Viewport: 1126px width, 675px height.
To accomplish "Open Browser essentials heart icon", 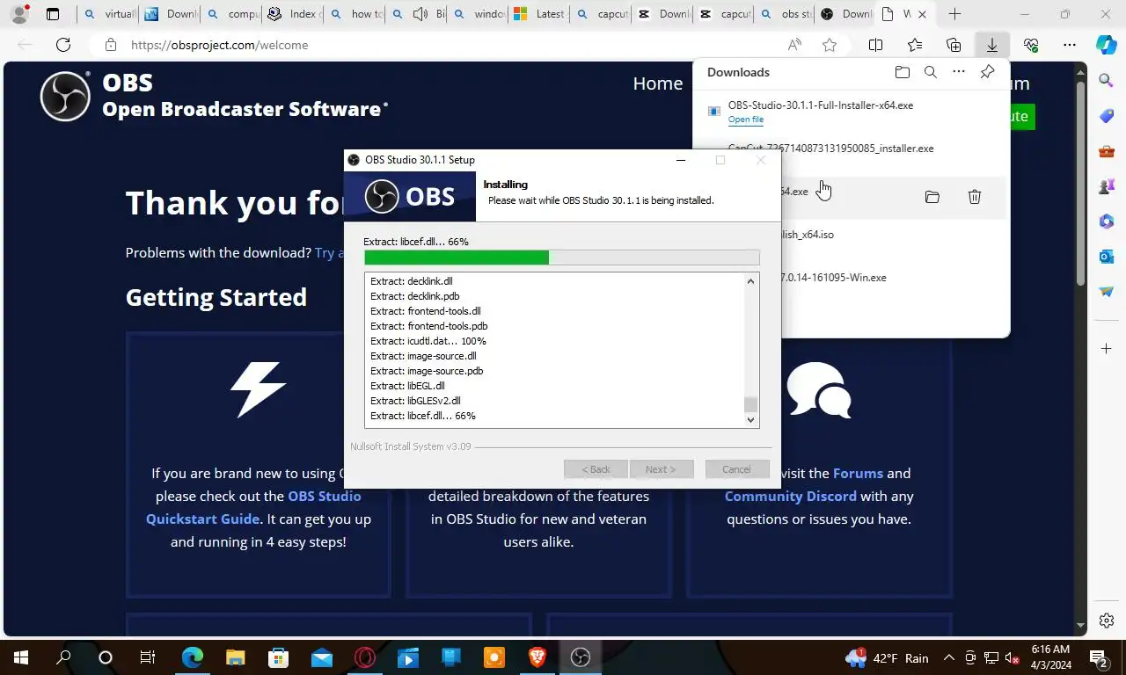I will click(1031, 45).
